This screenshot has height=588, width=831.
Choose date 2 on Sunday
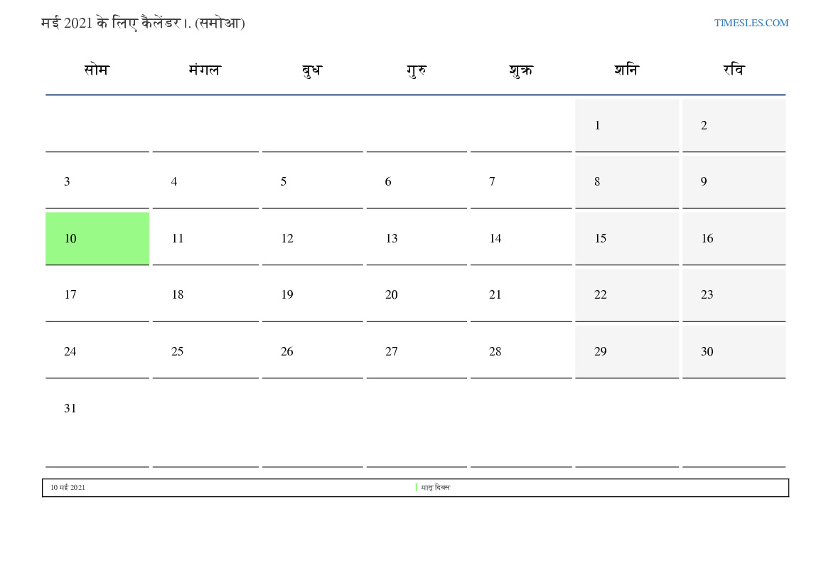704,126
